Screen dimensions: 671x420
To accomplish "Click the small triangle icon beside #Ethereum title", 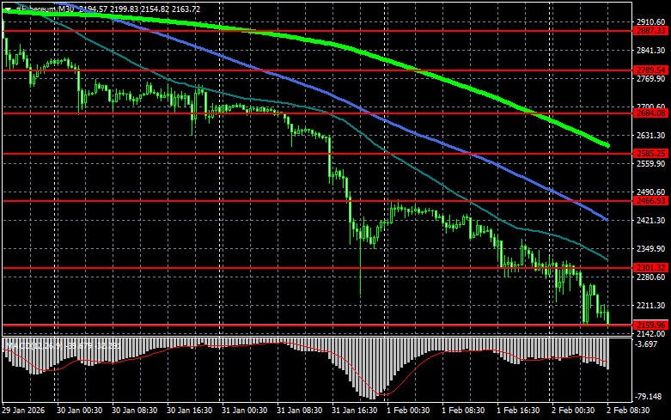I will (7, 9).
